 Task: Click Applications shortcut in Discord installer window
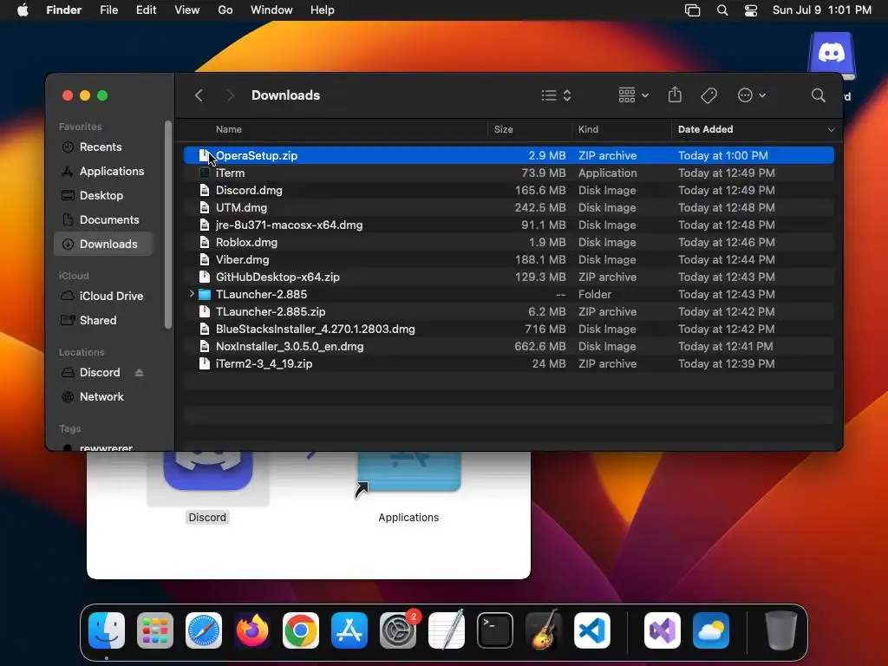tap(408, 473)
